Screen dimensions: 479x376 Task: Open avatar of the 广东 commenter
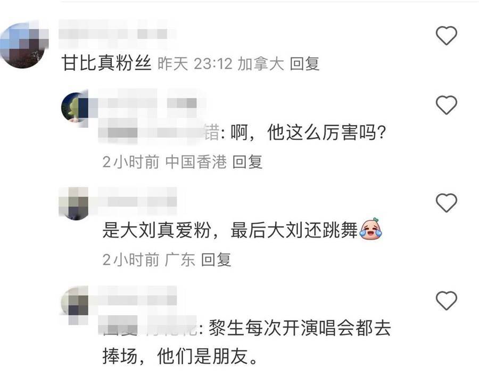pyautogui.click(x=74, y=203)
